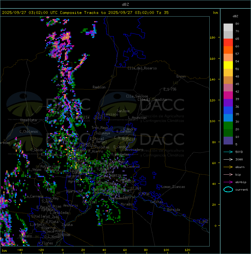Click the 'Catitas' place label

tap(157, 202)
